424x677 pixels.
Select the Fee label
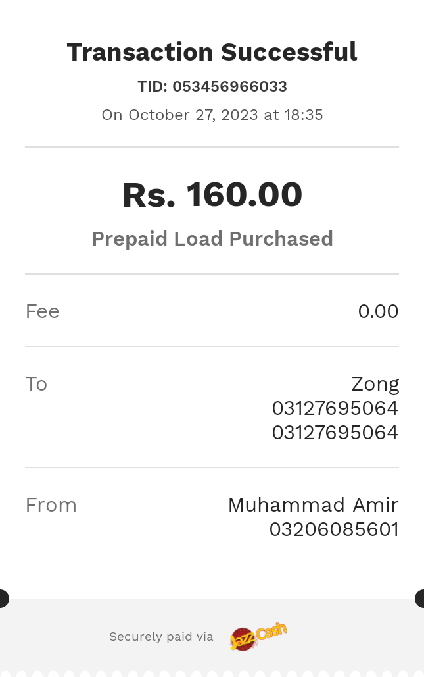[x=42, y=311]
